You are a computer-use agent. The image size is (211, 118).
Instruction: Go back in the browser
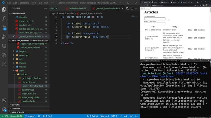tap(142, 5)
